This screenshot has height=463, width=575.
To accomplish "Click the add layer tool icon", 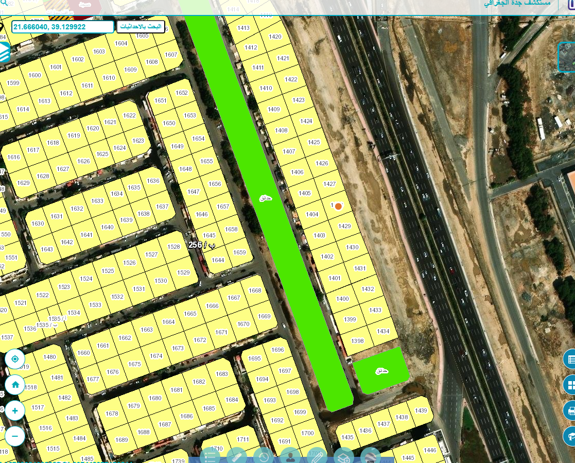I will [x=343, y=456].
